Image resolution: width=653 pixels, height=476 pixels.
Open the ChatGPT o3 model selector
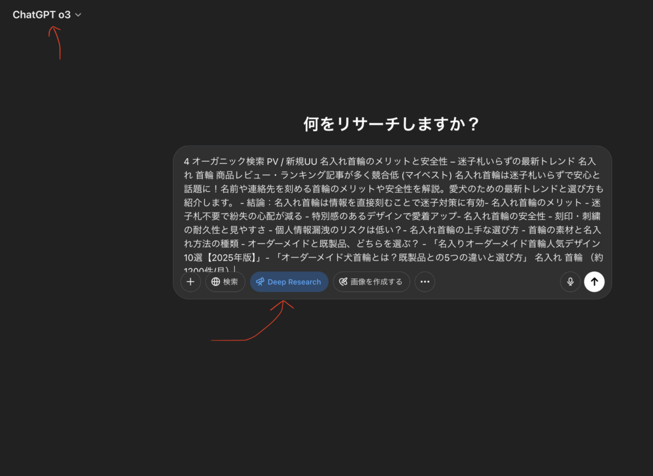[42, 15]
